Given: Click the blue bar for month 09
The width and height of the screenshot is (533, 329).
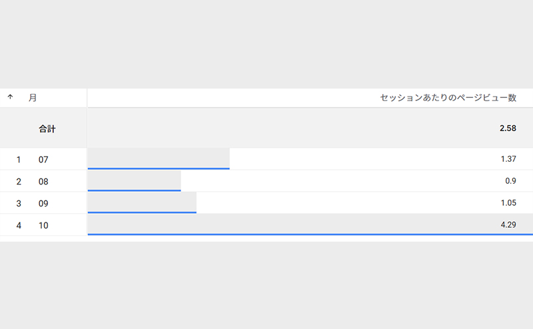Looking at the screenshot, I should pyautogui.click(x=142, y=212).
